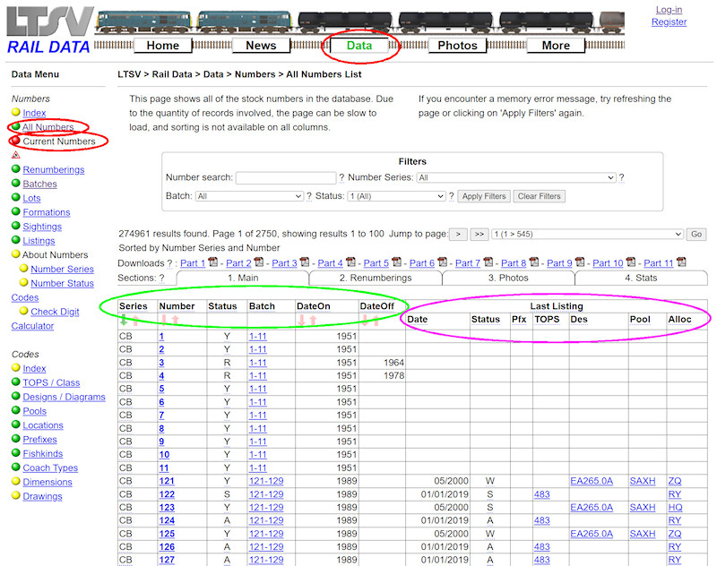Open the Jump to page dropdown
Viewport: 717px width, 566px height.
tap(588, 234)
